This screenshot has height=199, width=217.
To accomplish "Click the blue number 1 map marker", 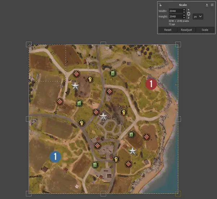I will [55, 157].
